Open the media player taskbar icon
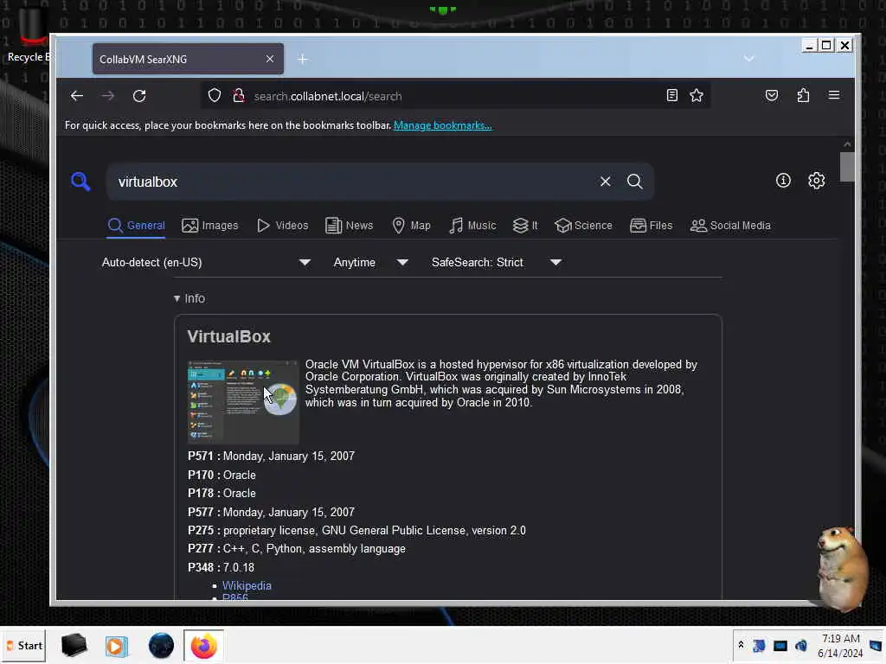The height and width of the screenshot is (664, 886). click(x=117, y=646)
